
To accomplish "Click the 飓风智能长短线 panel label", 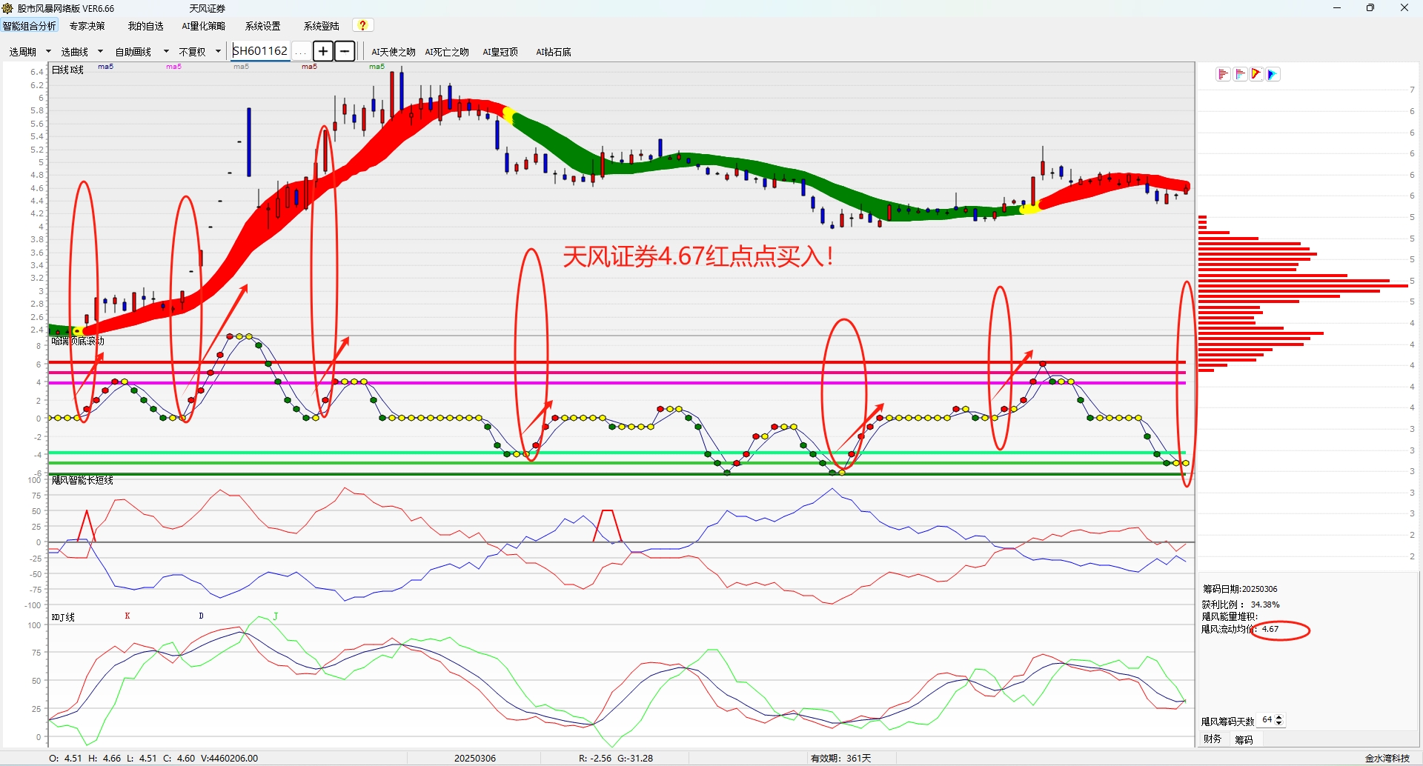I will (82, 480).
